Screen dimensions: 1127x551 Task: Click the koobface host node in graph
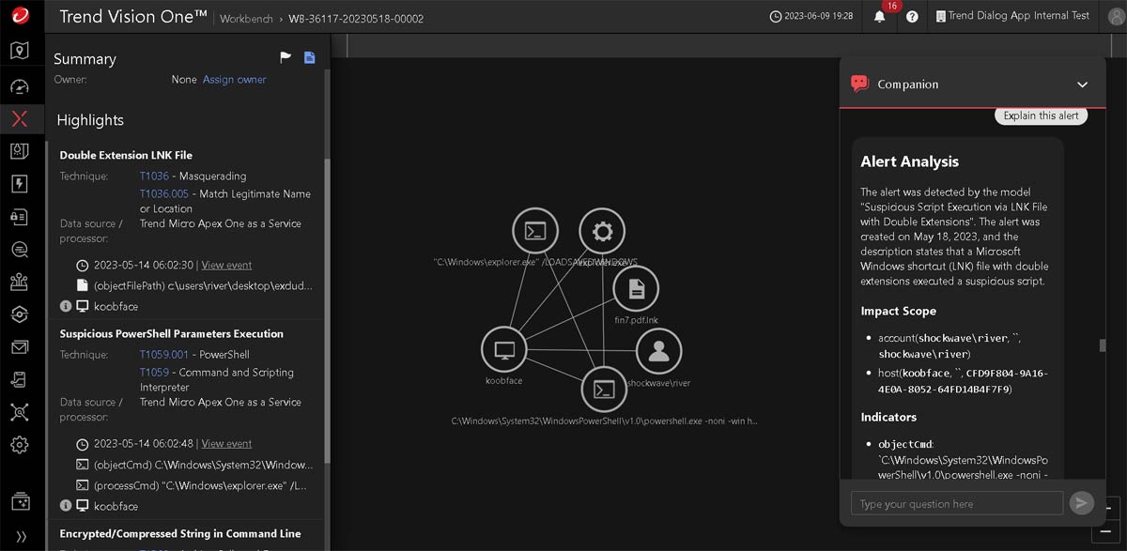coord(504,350)
